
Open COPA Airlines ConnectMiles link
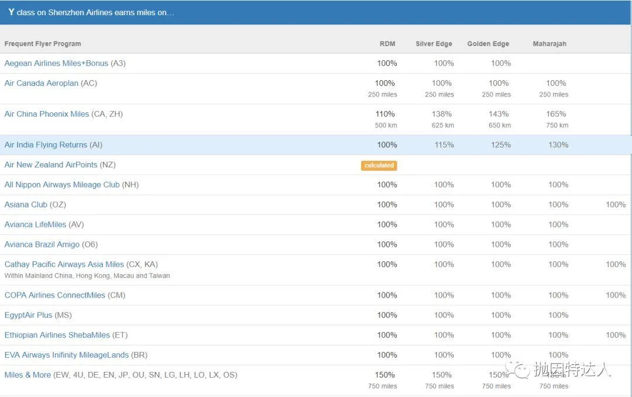coord(55,295)
